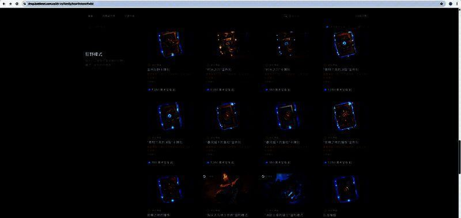The image size is (461, 218).
Task: Open the 暴风城下的集结 金色包 pack thumbnail
Action: click(228, 116)
